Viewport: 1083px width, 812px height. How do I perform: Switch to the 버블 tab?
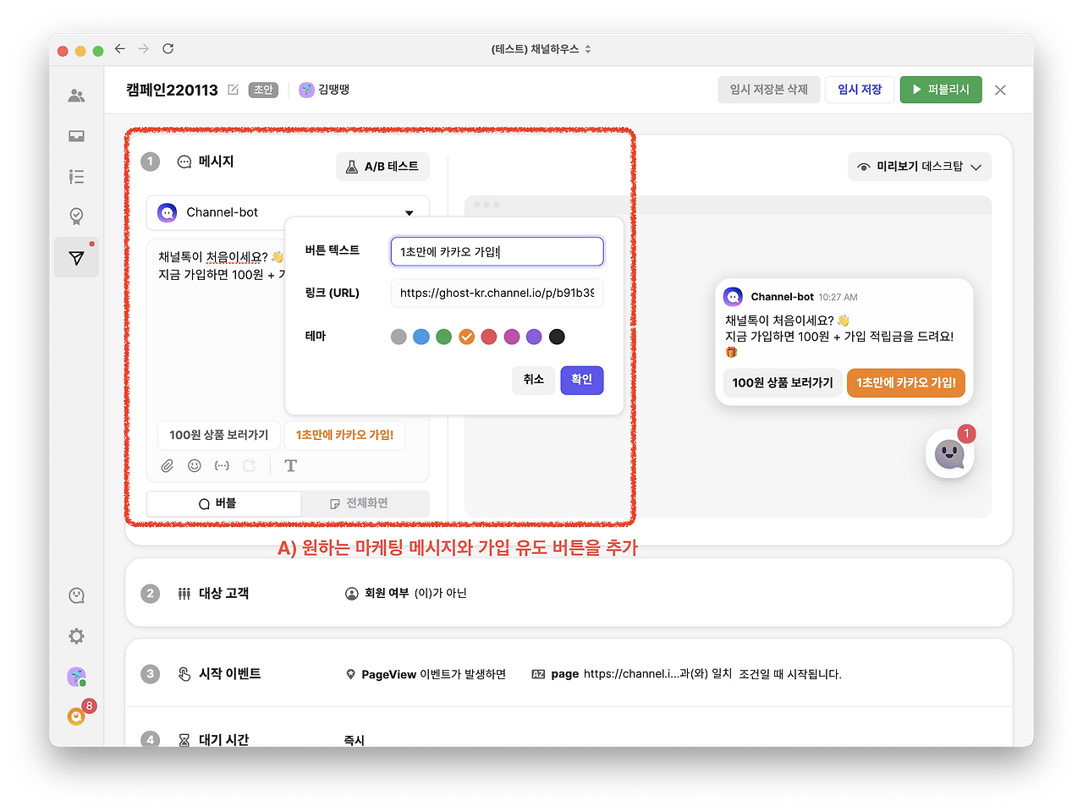[x=223, y=503]
